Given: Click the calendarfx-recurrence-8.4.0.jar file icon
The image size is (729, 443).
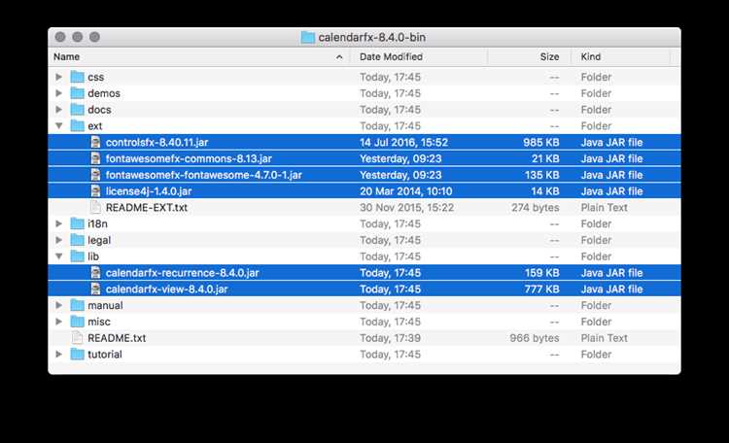Looking at the screenshot, I should point(95,272).
